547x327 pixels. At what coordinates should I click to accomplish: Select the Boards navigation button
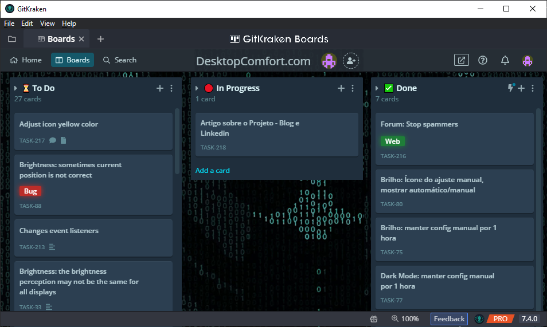[73, 60]
